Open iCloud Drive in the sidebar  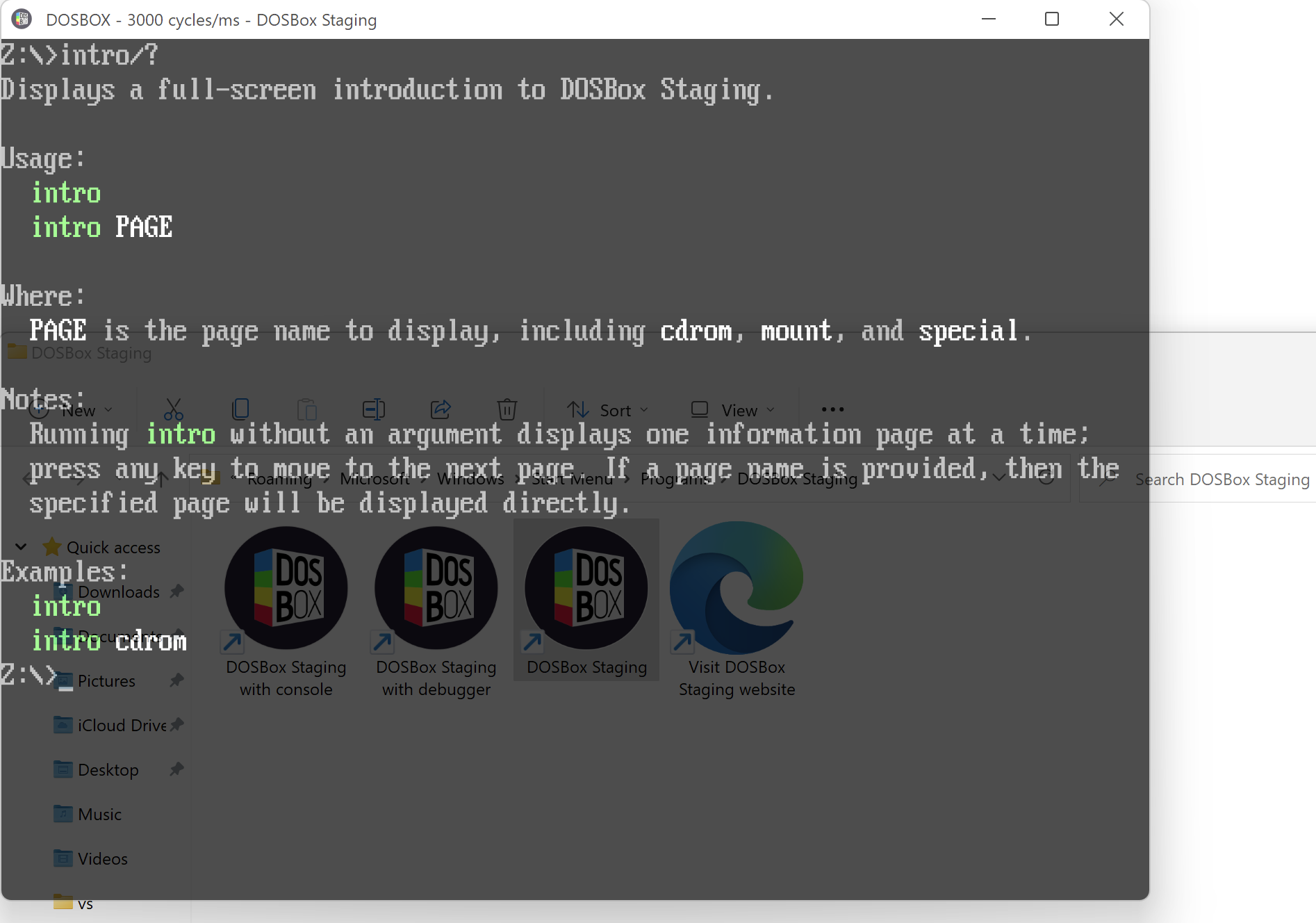111,725
